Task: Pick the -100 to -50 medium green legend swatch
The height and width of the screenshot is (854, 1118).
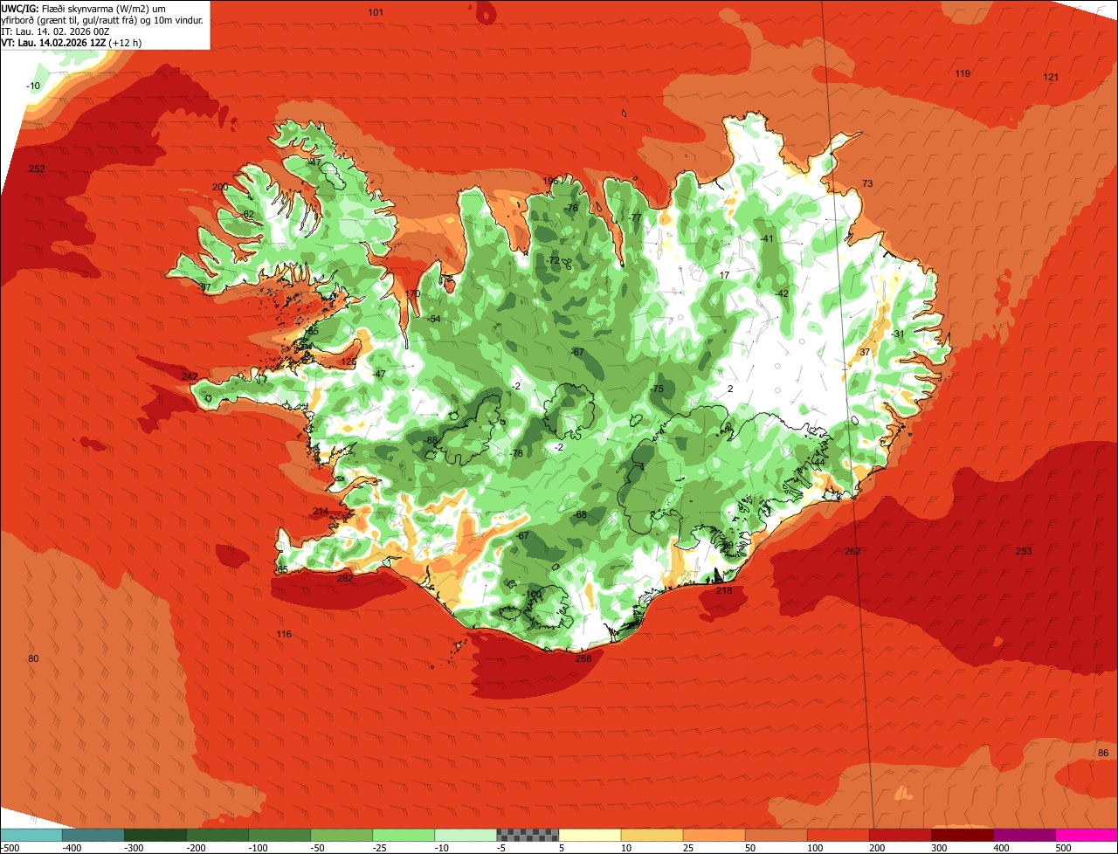Action: [x=279, y=835]
